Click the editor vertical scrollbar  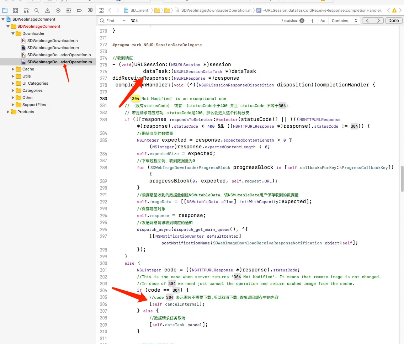[402, 179]
